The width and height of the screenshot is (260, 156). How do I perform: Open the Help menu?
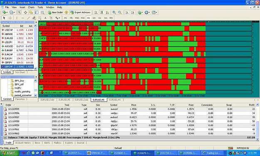pos(59,7)
